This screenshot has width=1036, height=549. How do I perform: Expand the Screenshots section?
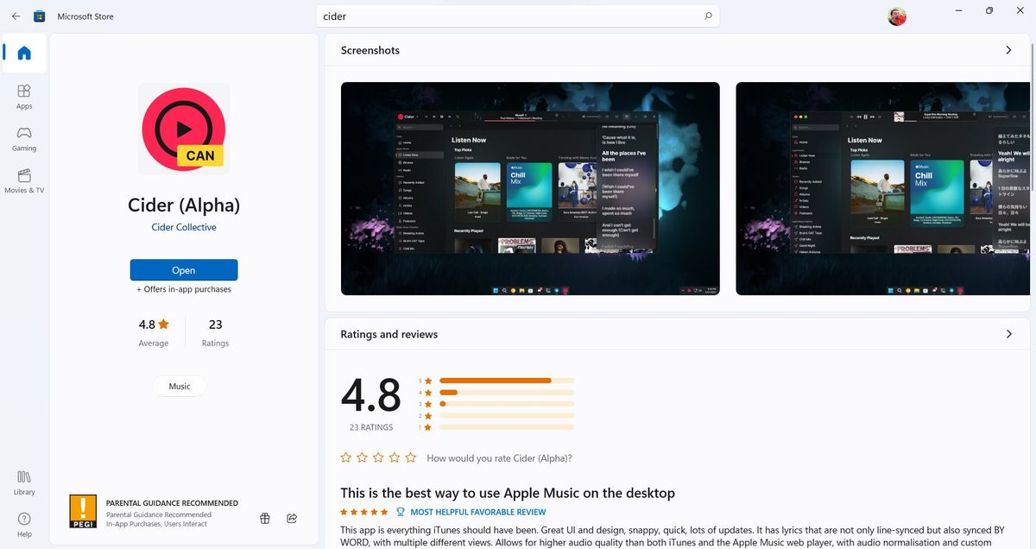1008,50
